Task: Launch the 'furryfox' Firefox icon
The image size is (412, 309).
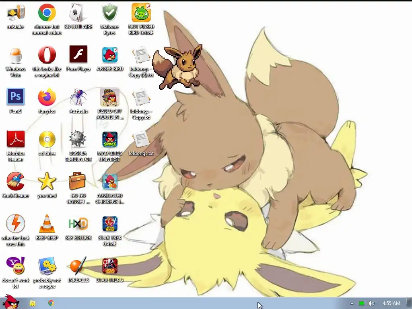Action: click(x=47, y=97)
